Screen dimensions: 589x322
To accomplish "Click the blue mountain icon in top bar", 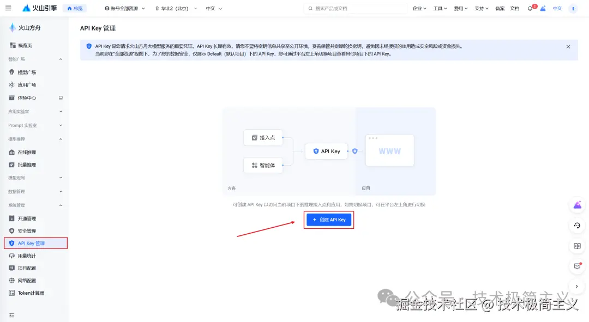I will click(x=543, y=8).
